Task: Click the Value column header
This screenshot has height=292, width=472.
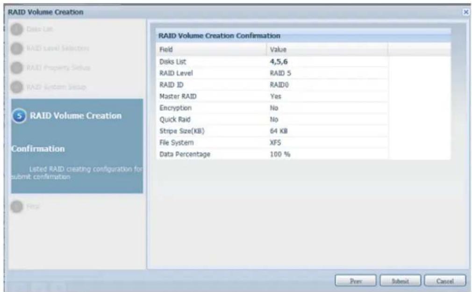Action: (x=327, y=49)
